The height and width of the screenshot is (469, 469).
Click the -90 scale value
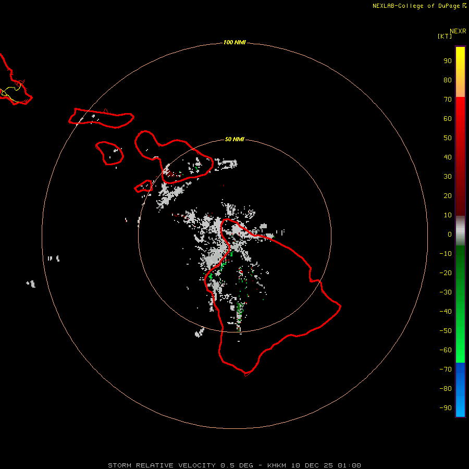click(446, 408)
